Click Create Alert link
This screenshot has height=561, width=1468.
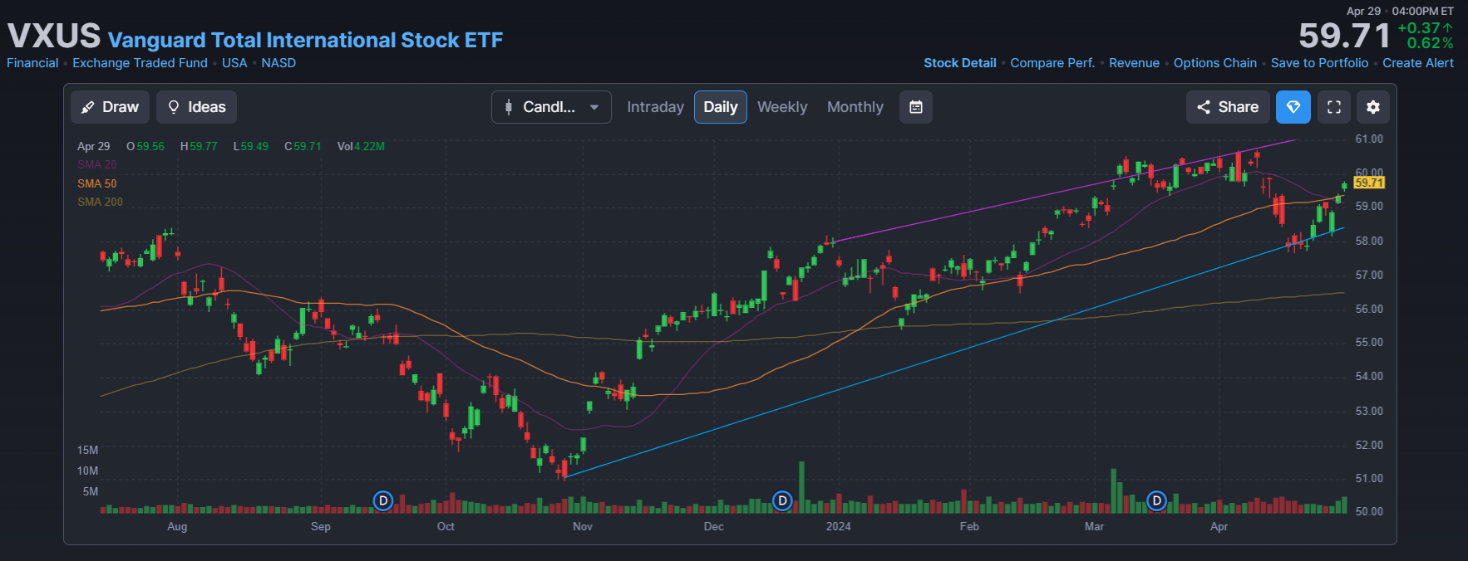pyautogui.click(x=1418, y=63)
